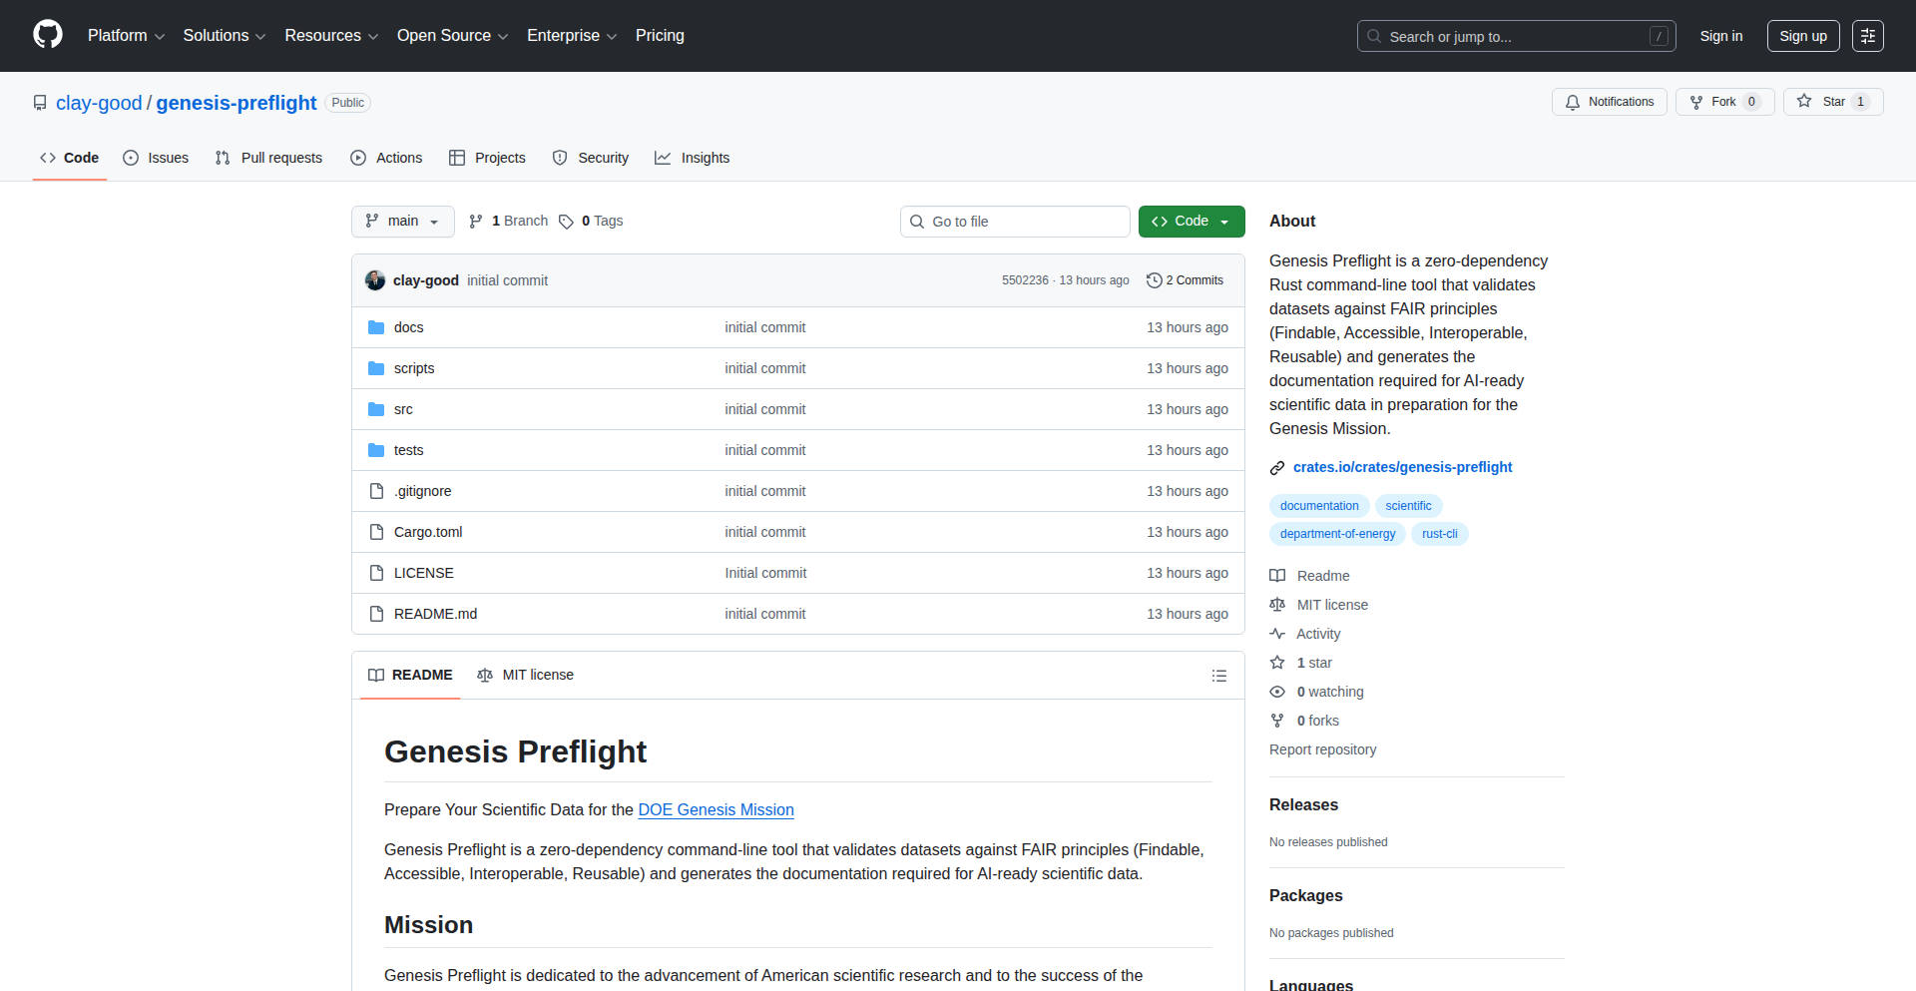Click the search icon in the search bar
The width and height of the screenshot is (1916, 991).
(1374, 36)
